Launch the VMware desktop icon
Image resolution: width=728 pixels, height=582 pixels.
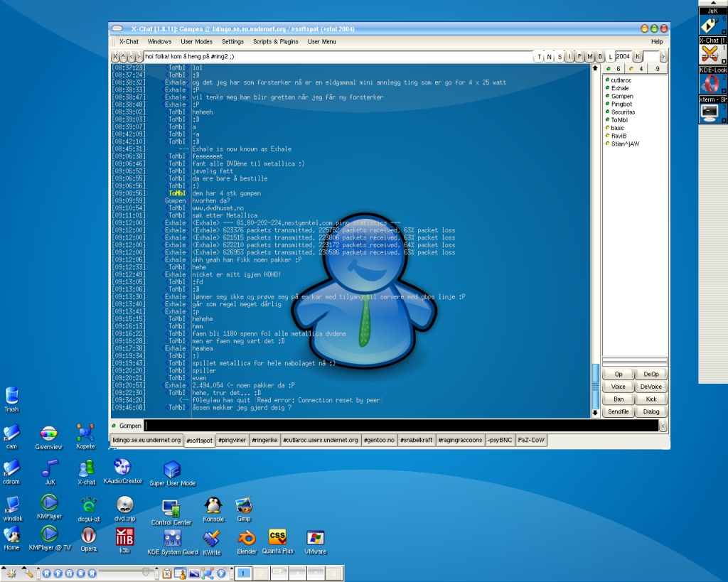[x=315, y=542]
